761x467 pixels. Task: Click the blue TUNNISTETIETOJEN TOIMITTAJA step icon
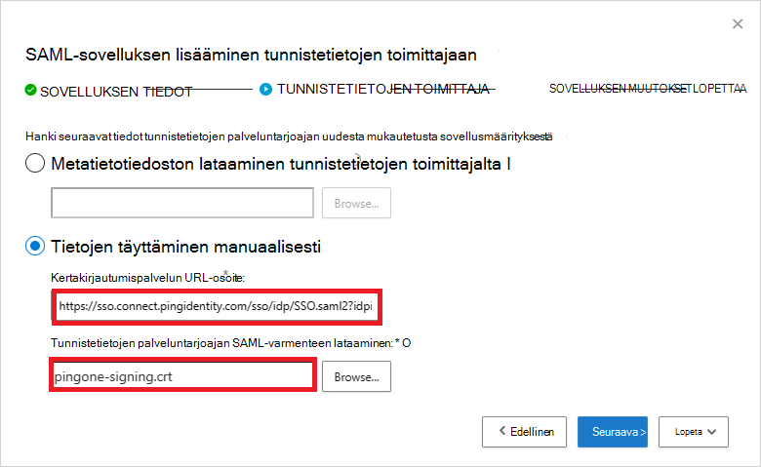click(x=265, y=90)
